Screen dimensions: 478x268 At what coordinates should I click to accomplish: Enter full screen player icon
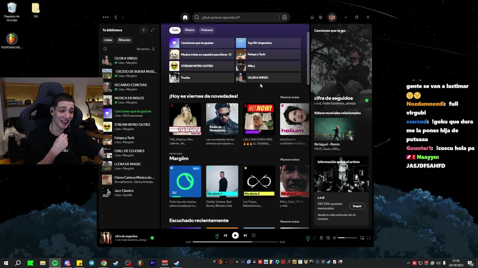click(x=369, y=238)
